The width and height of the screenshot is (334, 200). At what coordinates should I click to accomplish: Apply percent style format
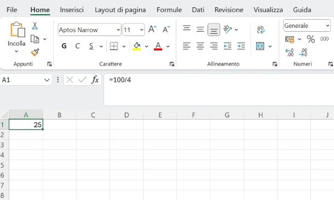[x=311, y=39]
